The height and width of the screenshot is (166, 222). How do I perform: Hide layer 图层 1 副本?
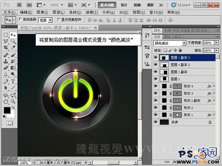(x=156, y=72)
